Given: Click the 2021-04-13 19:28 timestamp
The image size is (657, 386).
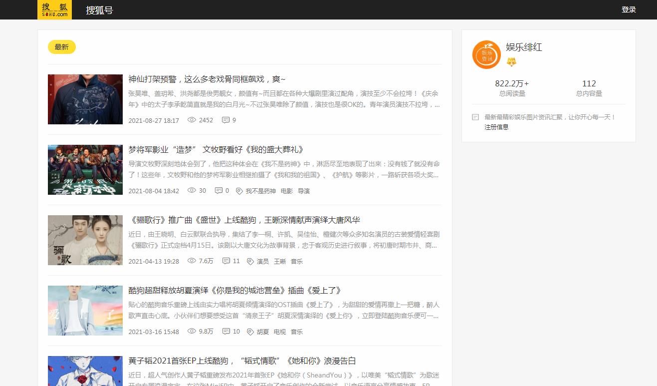Looking at the screenshot, I should [x=154, y=261].
